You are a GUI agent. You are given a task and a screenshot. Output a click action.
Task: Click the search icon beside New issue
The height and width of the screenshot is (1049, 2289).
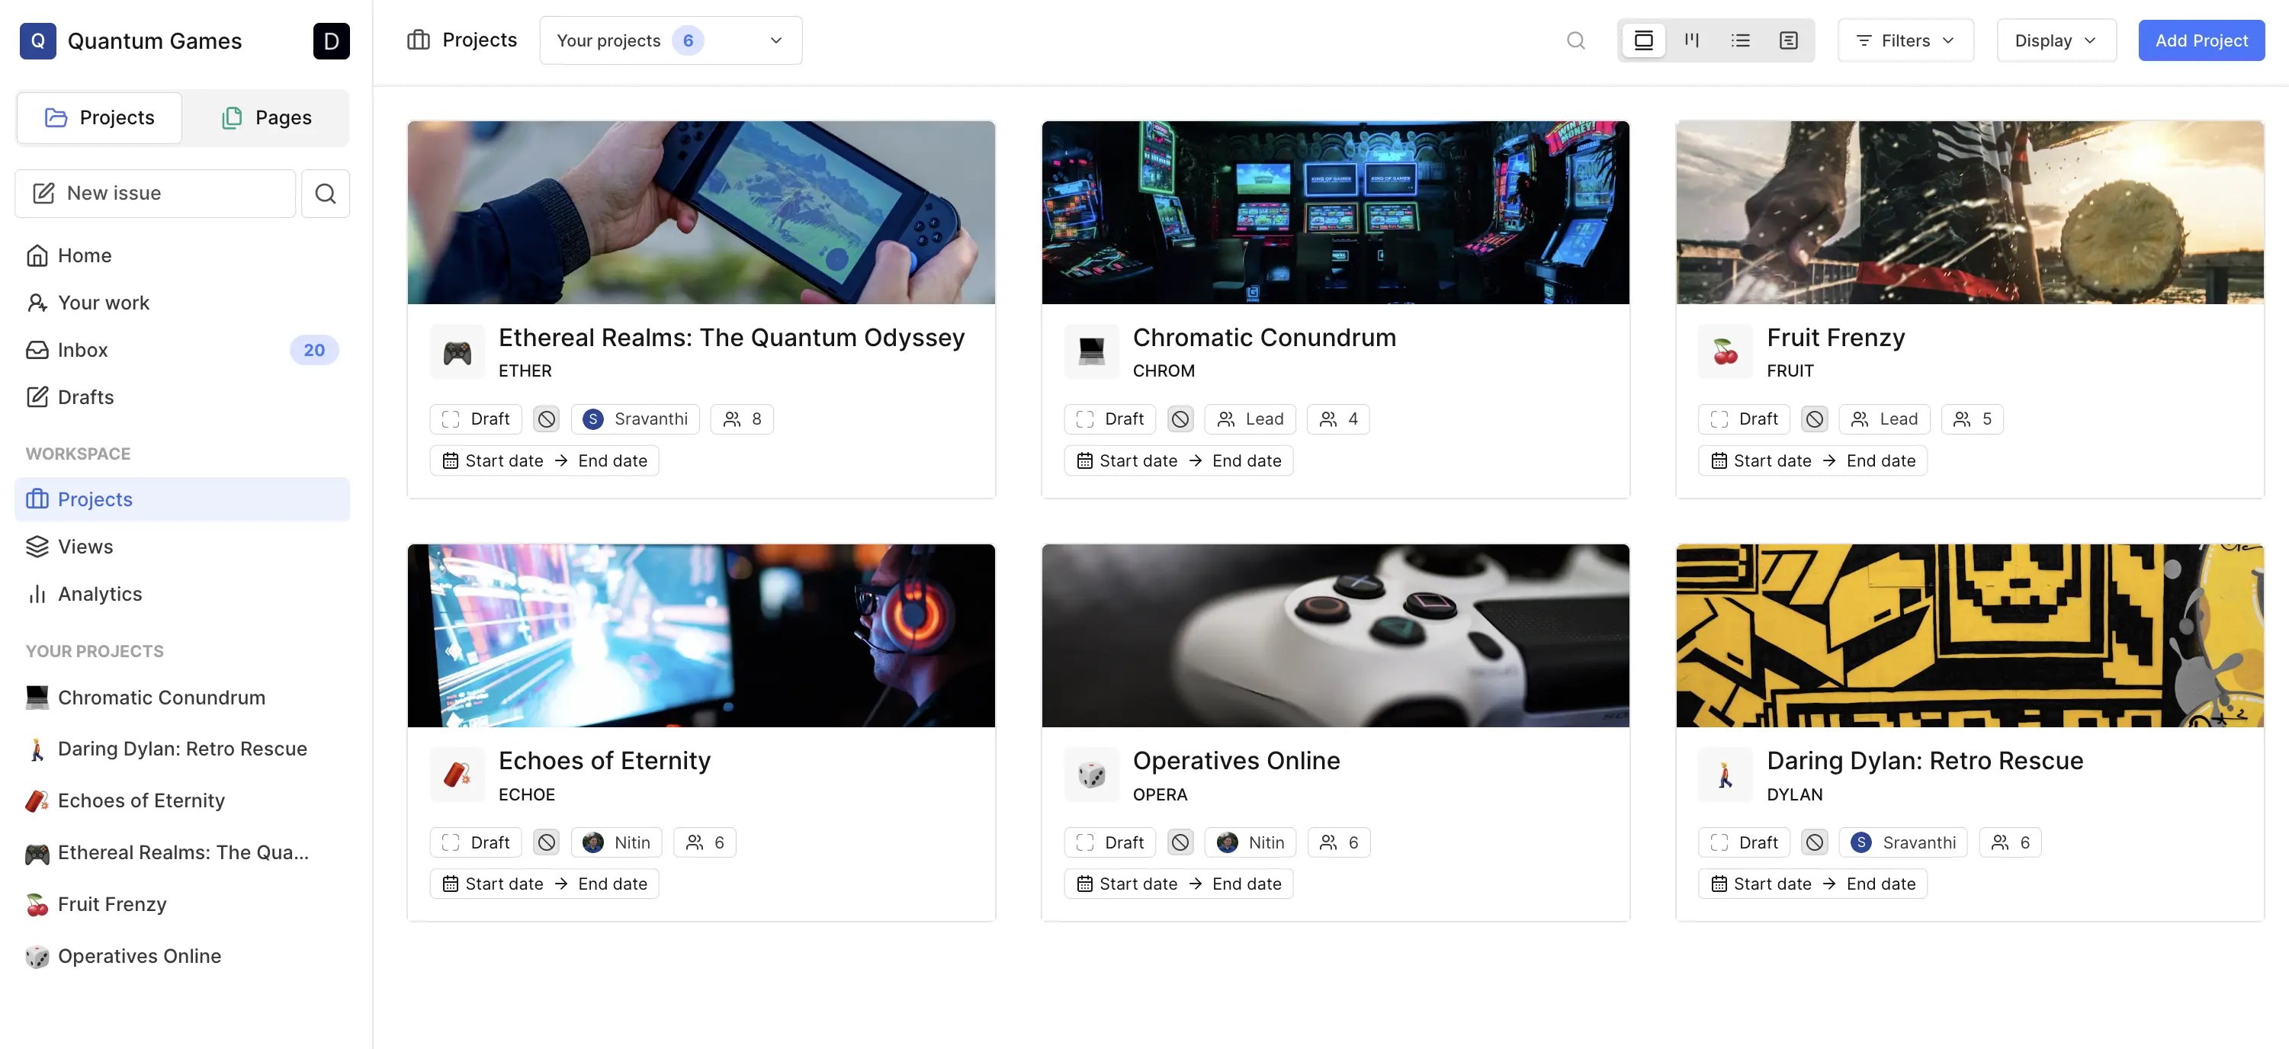326,193
